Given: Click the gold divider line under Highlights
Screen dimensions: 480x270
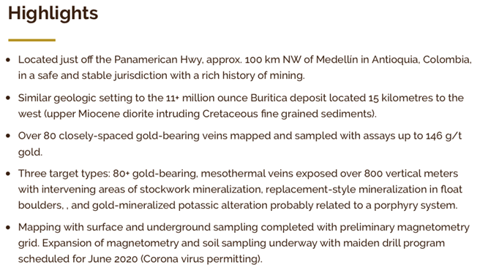Looking at the screenshot, I should pos(32,40).
